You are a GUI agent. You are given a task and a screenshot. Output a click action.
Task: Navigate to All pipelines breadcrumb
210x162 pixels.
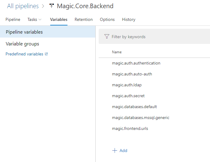point(23,6)
